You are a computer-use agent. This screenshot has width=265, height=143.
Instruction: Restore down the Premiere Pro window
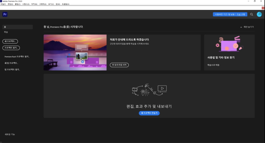pyautogui.click(x=255, y=1)
